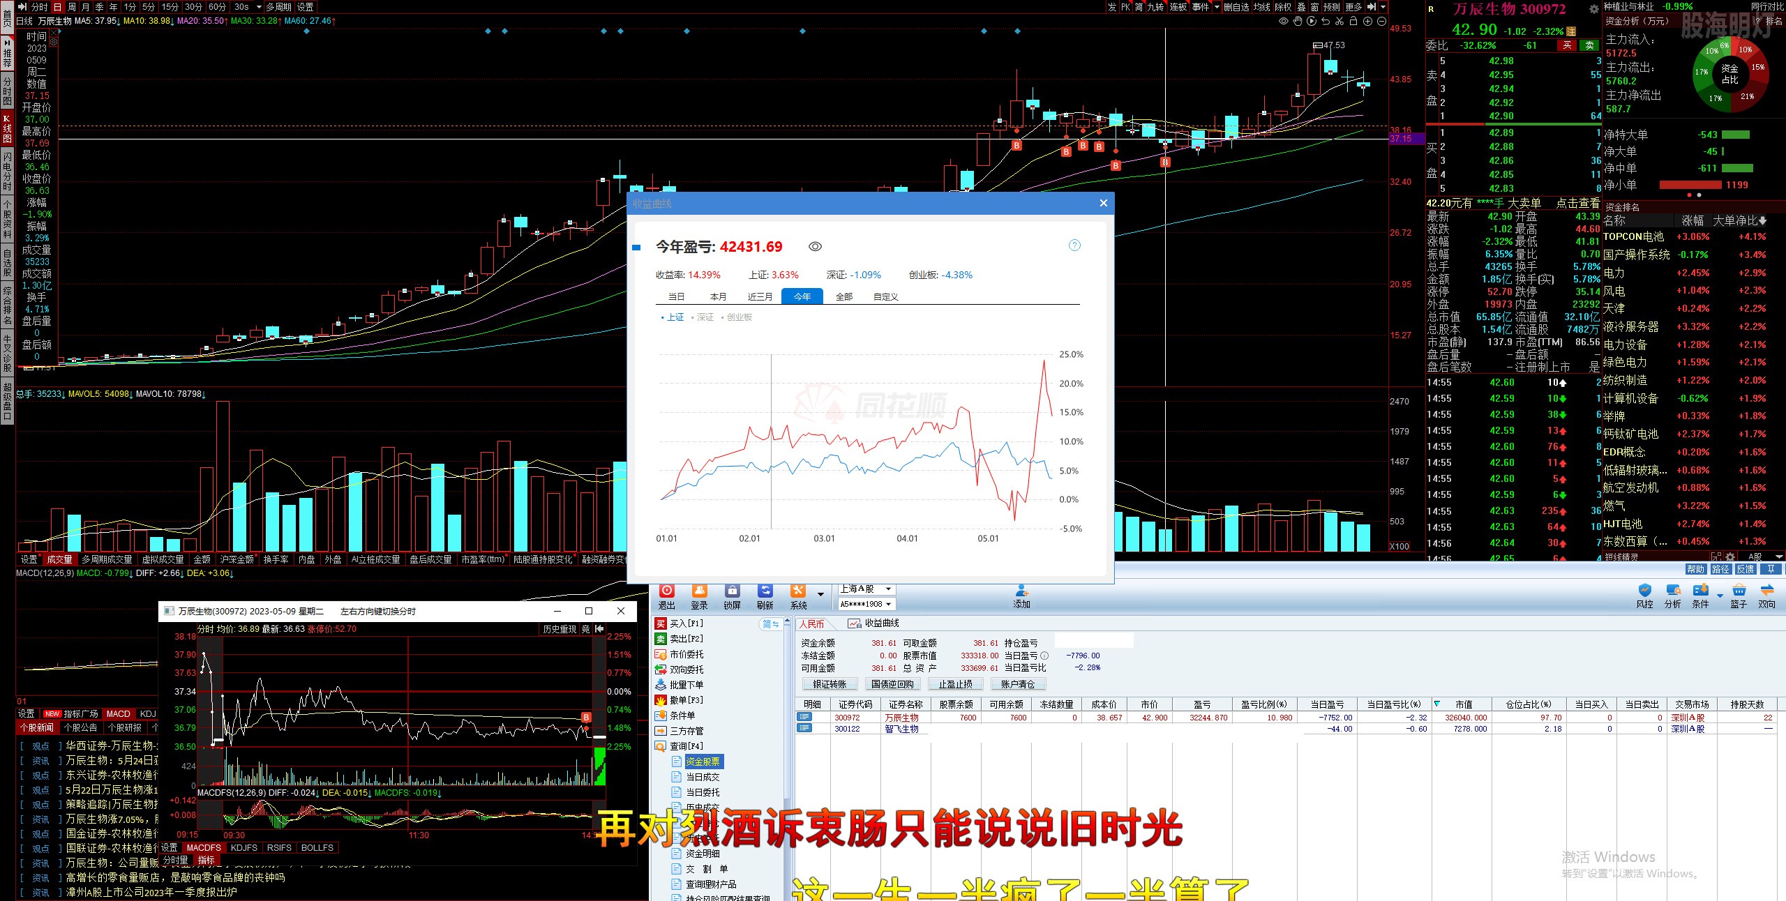Image resolution: width=1786 pixels, height=901 pixels.
Task: Click the KDJFS tab in intraday window
Action: tap(243, 848)
